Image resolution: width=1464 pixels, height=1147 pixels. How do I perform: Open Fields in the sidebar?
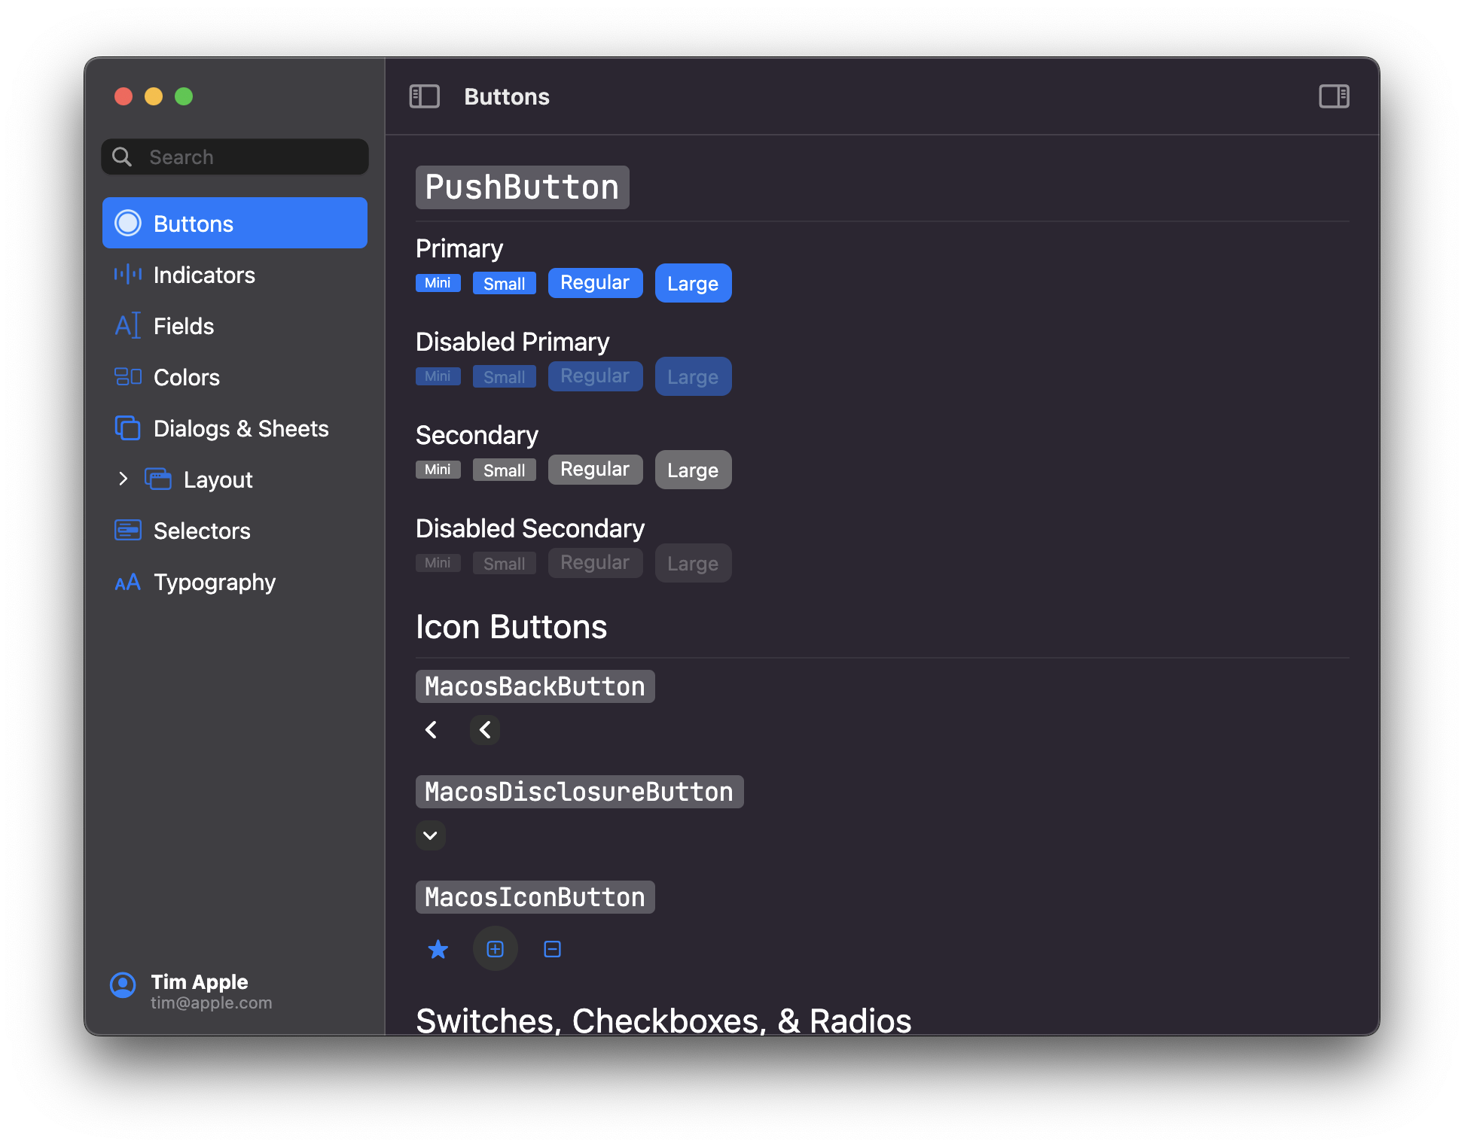(183, 326)
